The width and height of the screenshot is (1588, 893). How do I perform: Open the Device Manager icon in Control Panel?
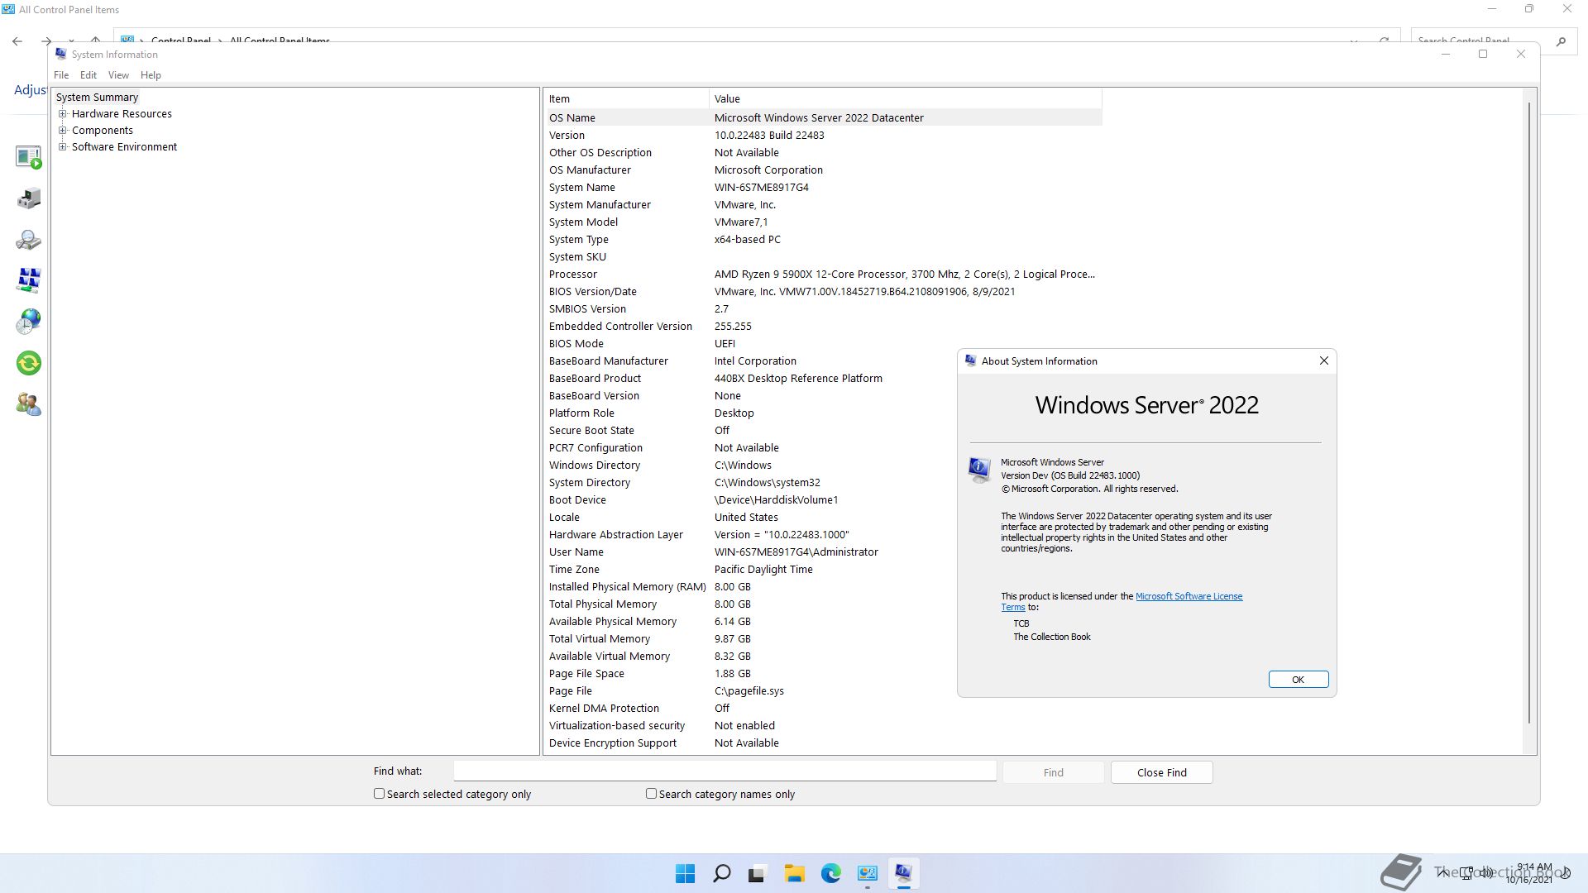[x=28, y=198]
